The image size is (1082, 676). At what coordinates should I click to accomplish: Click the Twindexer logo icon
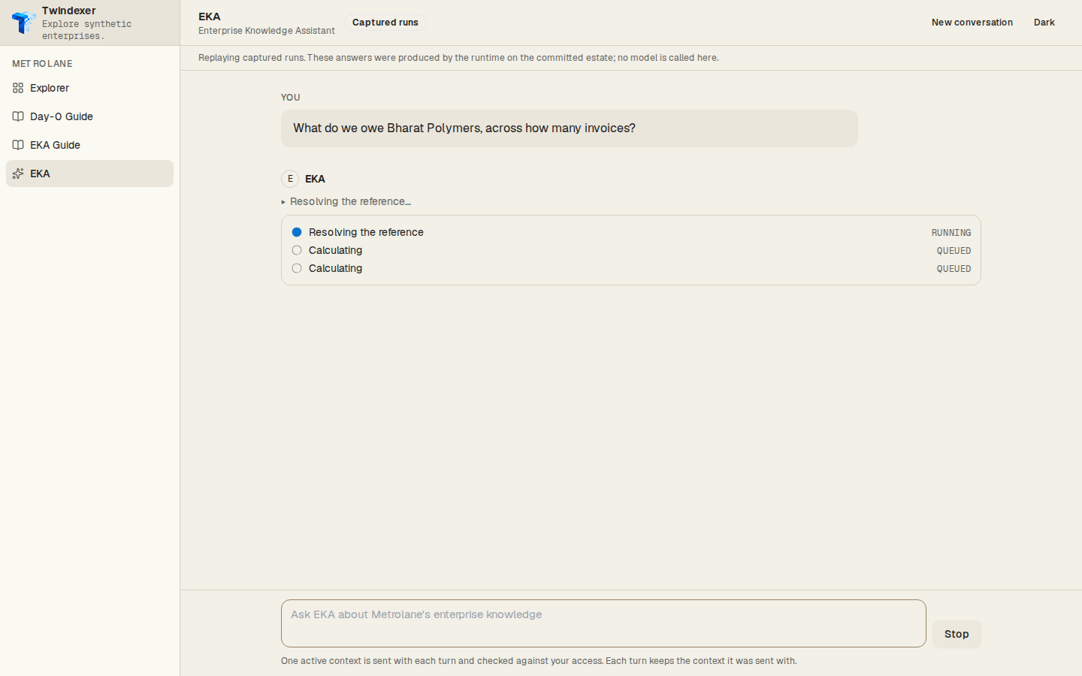[23, 23]
